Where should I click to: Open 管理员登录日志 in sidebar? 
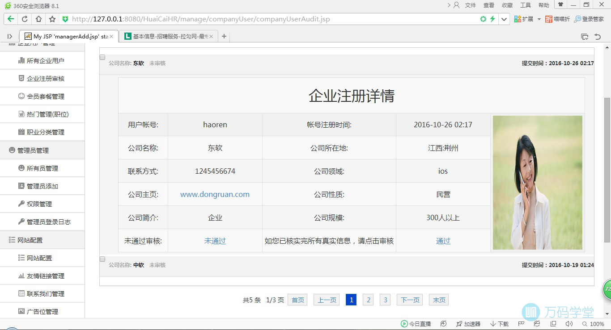tap(42, 222)
